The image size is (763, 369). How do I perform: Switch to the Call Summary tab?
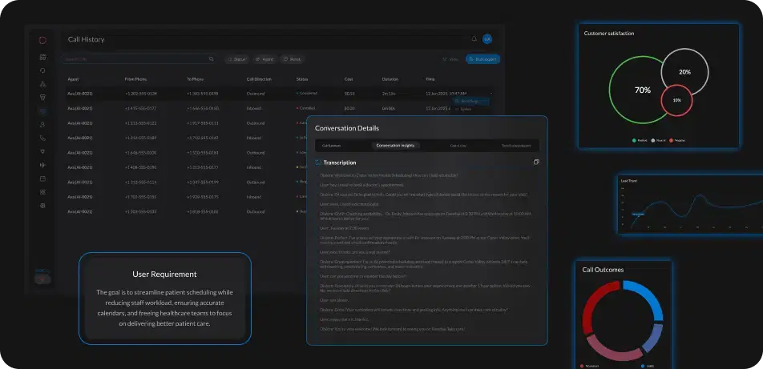pyautogui.click(x=332, y=146)
